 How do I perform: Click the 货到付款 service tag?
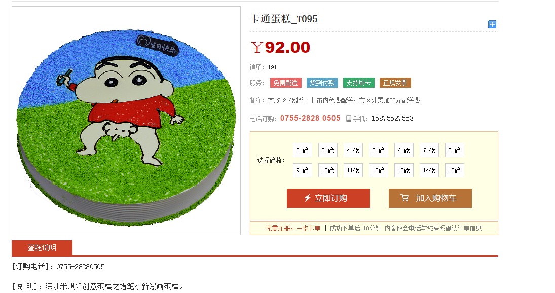pyautogui.click(x=322, y=83)
